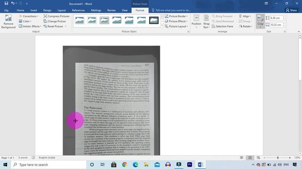Switch to the Layout tab
302x169 pixels.
click(62, 10)
